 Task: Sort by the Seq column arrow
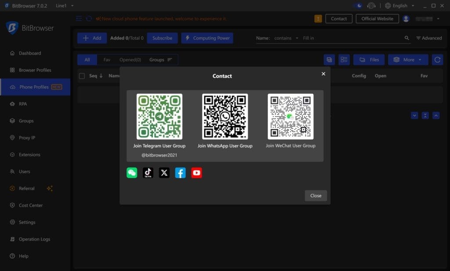click(x=101, y=76)
